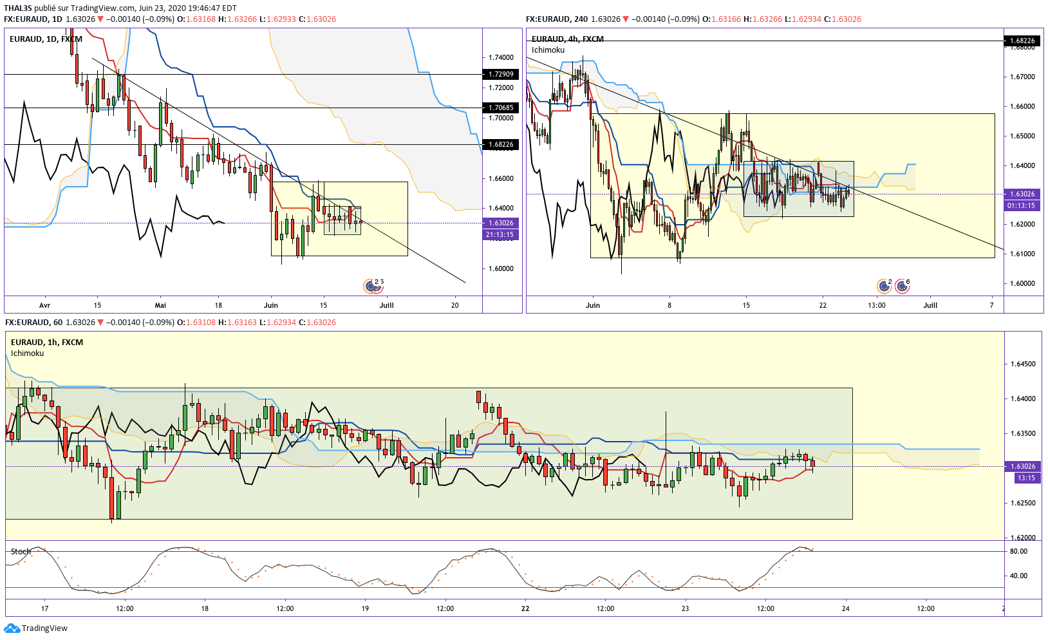The image size is (1048, 640).
Task: Click the 240 header open value O:1.63166
Action: (x=722, y=19)
